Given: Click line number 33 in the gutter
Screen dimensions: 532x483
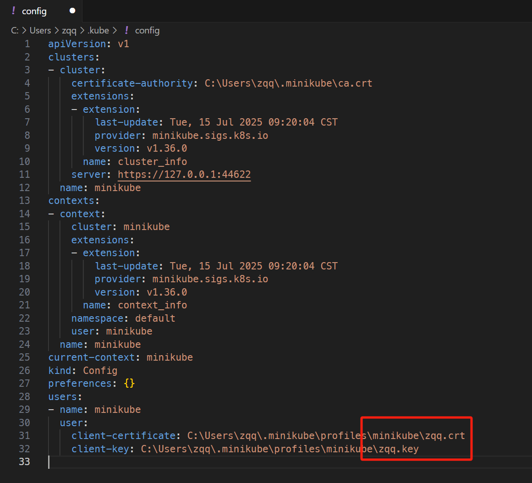Looking at the screenshot, I should (x=24, y=461).
